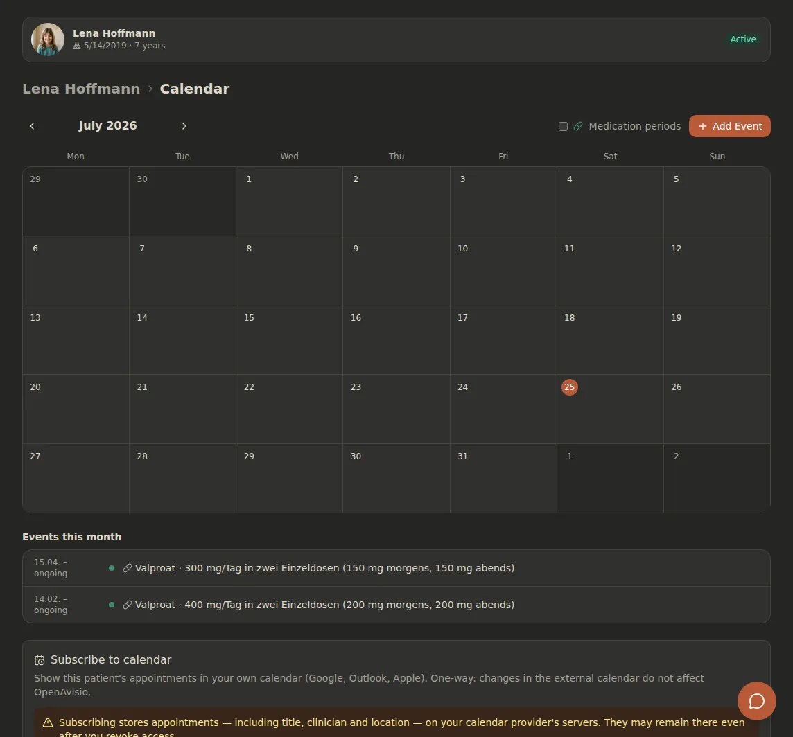
Task: Click pill icon of Valproat 300 mg entry
Action: coord(128,568)
